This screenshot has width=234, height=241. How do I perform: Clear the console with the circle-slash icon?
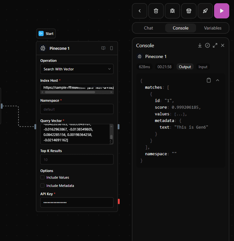tap(207, 46)
